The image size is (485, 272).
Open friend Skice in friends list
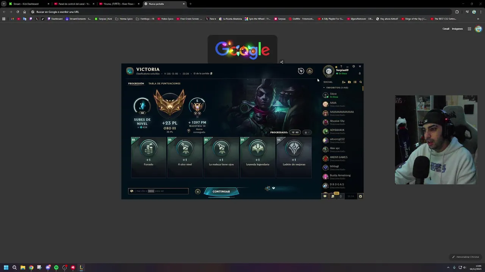342,95
